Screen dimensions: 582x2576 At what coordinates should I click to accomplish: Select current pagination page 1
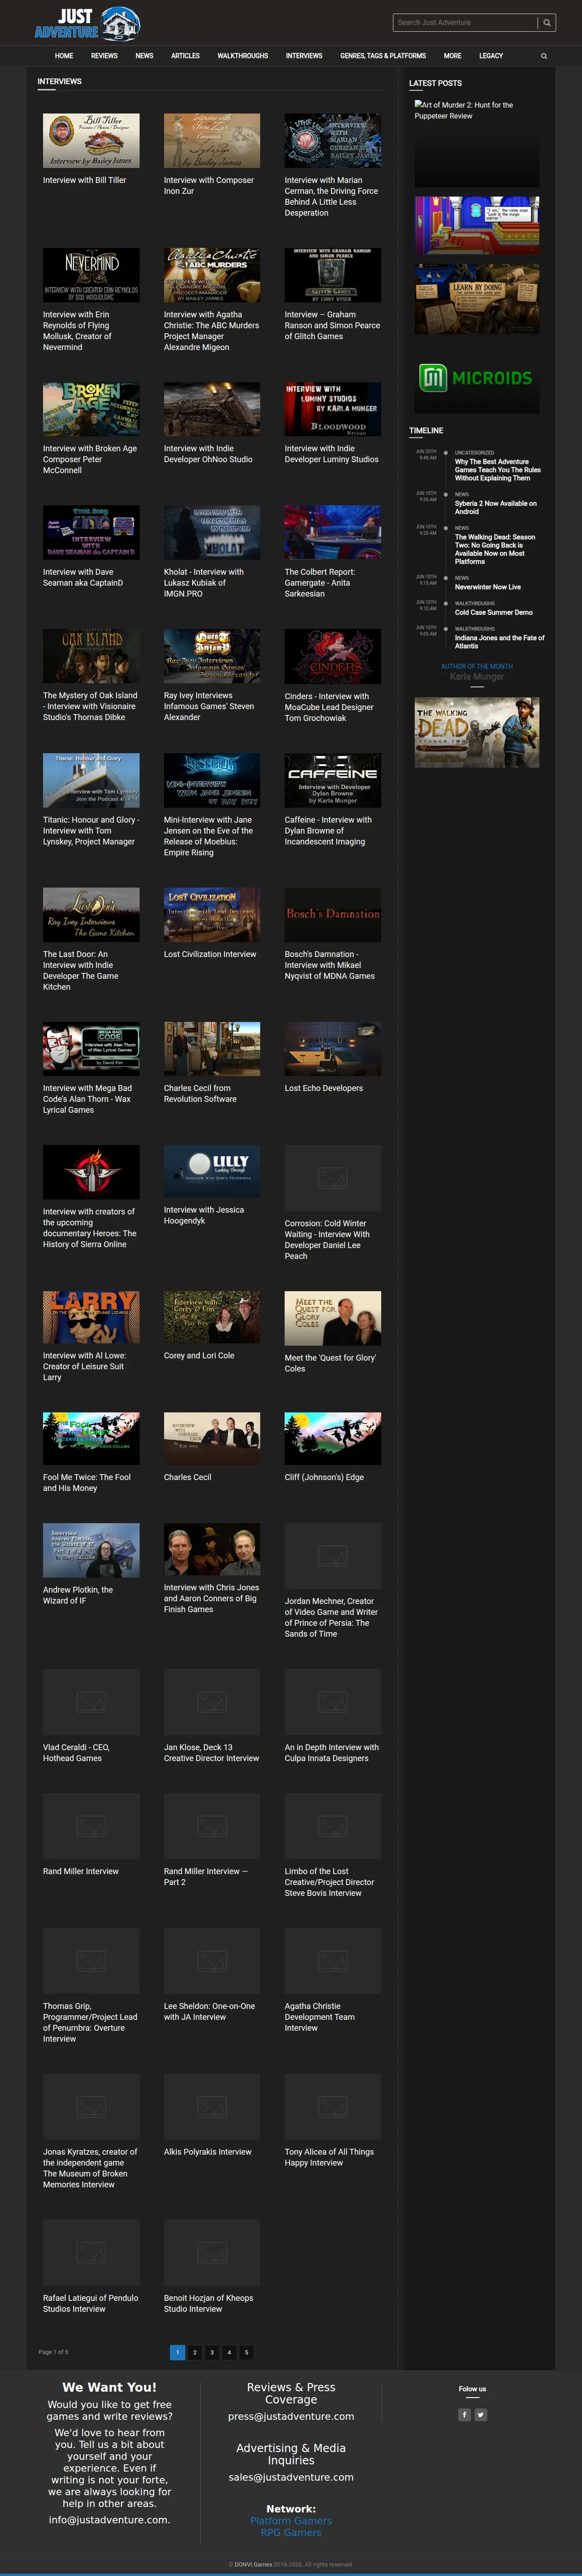178,2352
